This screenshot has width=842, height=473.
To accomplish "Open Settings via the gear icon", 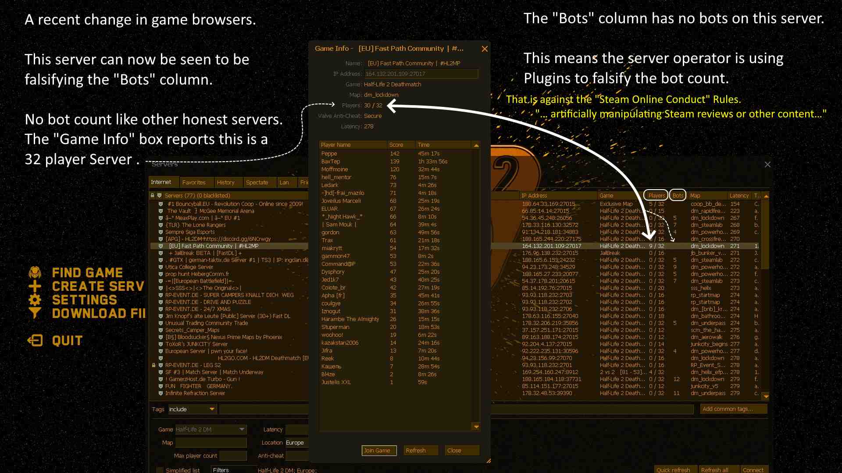I will [35, 300].
